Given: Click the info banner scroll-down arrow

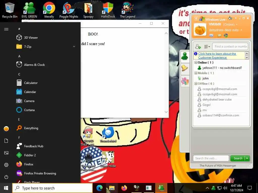Looking at the screenshot, I should click(x=247, y=58).
